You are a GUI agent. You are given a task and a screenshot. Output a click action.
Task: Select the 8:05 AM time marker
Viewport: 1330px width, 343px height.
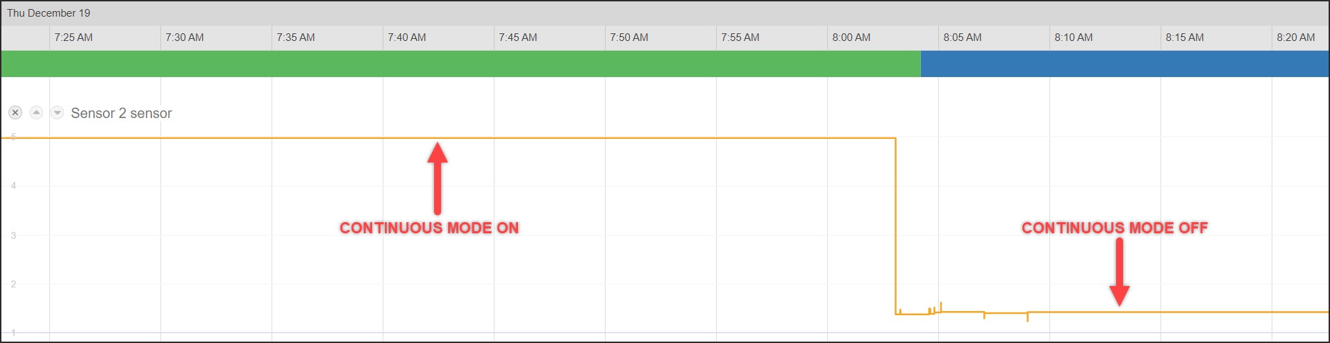click(963, 37)
